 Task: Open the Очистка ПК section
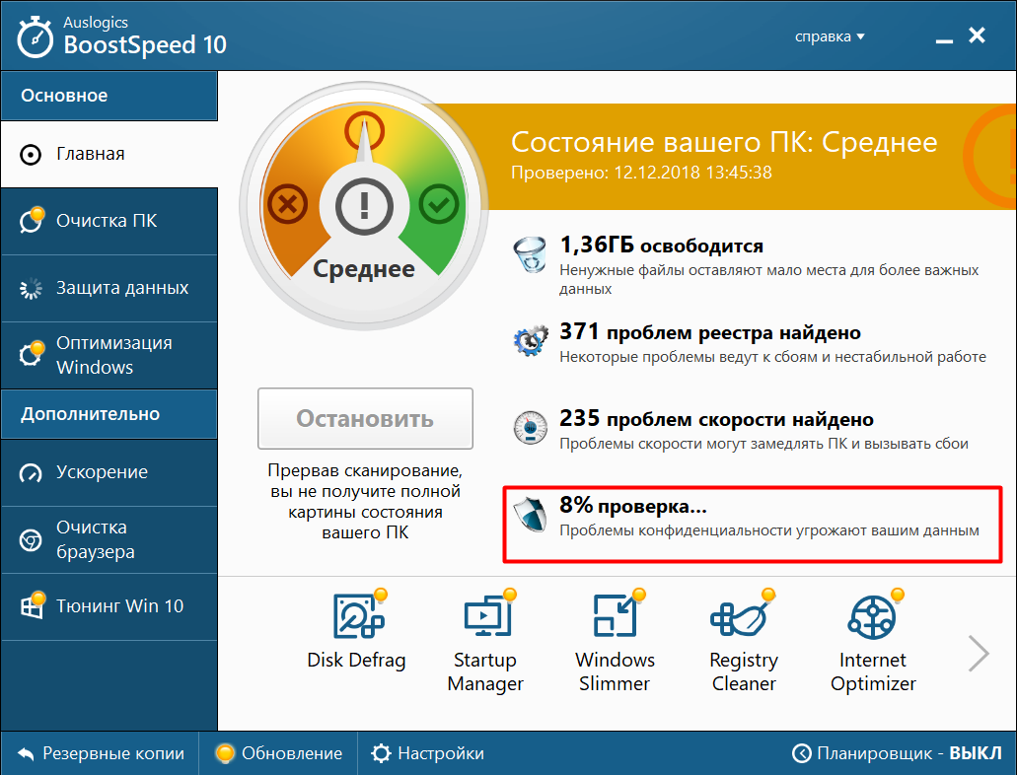109,221
